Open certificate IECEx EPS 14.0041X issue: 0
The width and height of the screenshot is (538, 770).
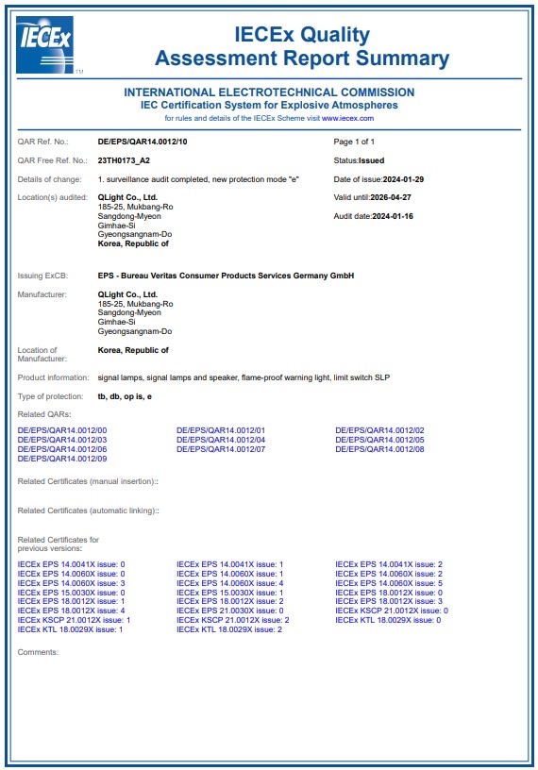coord(71,564)
